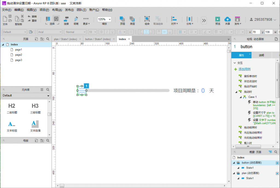Image resolution: width=280 pixels, height=188 pixels.
Task: Open the Project (项目) menu
Action: click(x=44, y=10)
